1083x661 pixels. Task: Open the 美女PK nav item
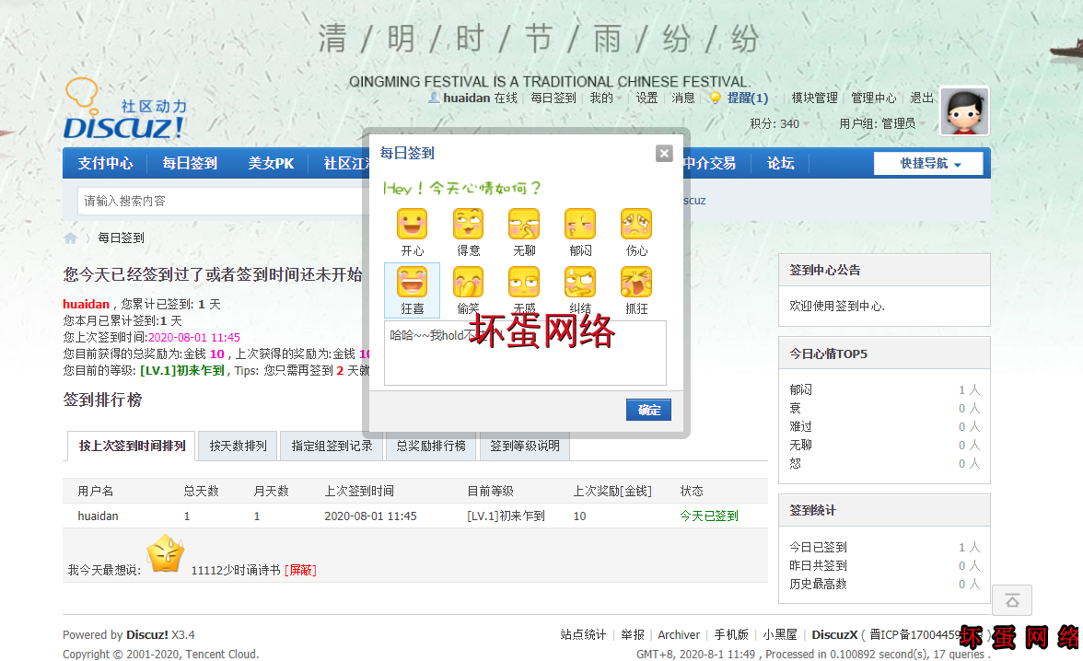coord(271,163)
